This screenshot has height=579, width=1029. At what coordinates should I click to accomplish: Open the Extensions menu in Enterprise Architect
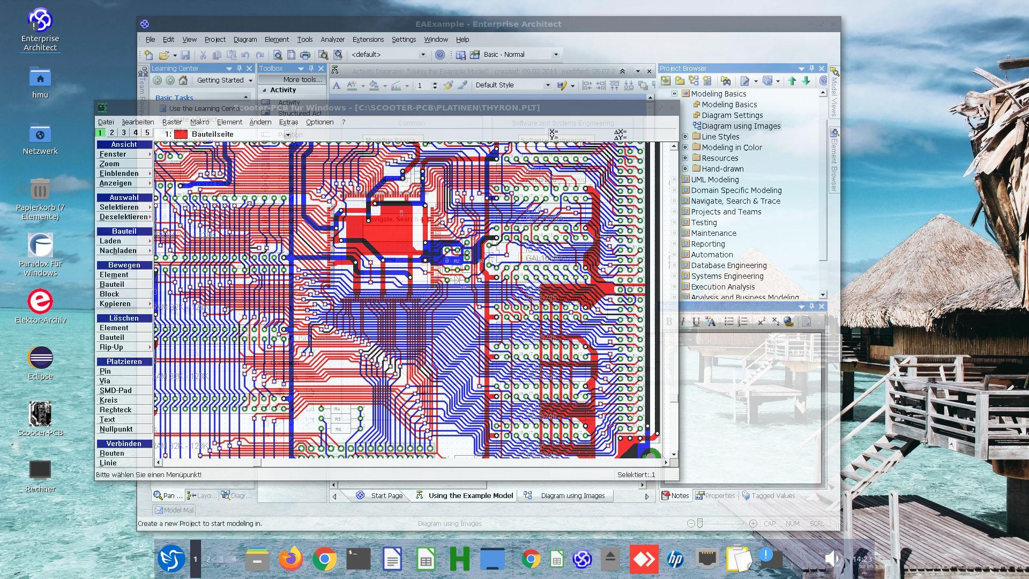(x=368, y=40)
